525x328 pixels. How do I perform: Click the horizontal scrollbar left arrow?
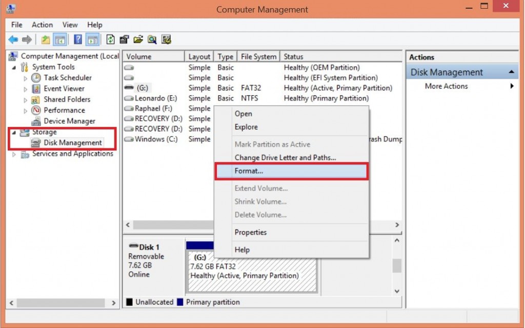(x=128, y=225)
